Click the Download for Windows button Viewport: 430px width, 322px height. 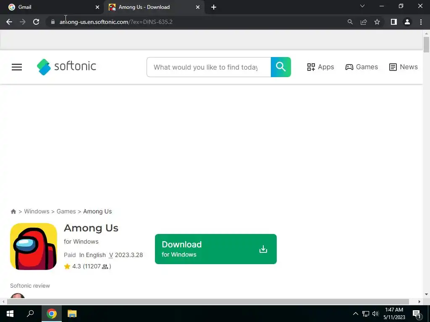click(x=215, y=249)
